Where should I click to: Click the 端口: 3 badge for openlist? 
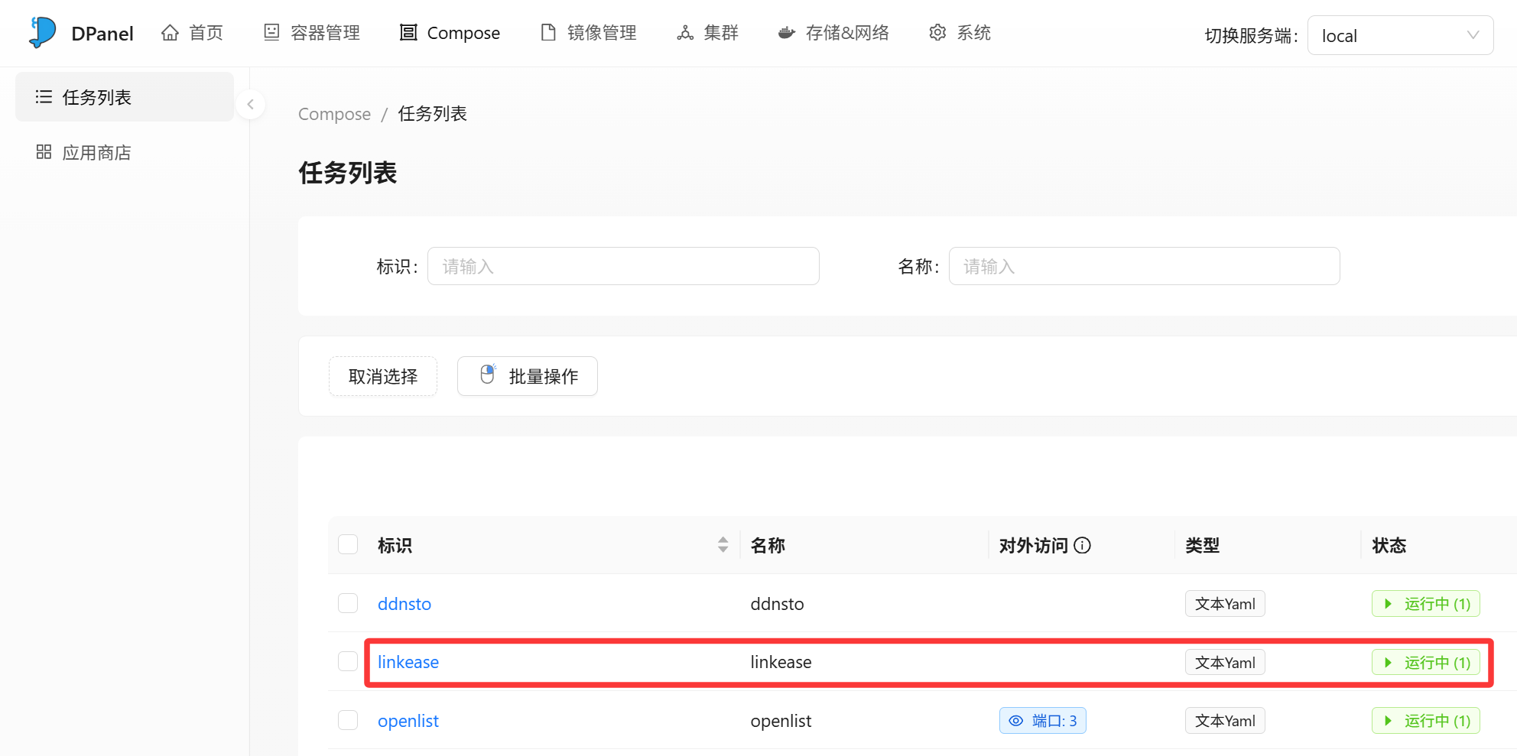click(x=1042, y=720)
